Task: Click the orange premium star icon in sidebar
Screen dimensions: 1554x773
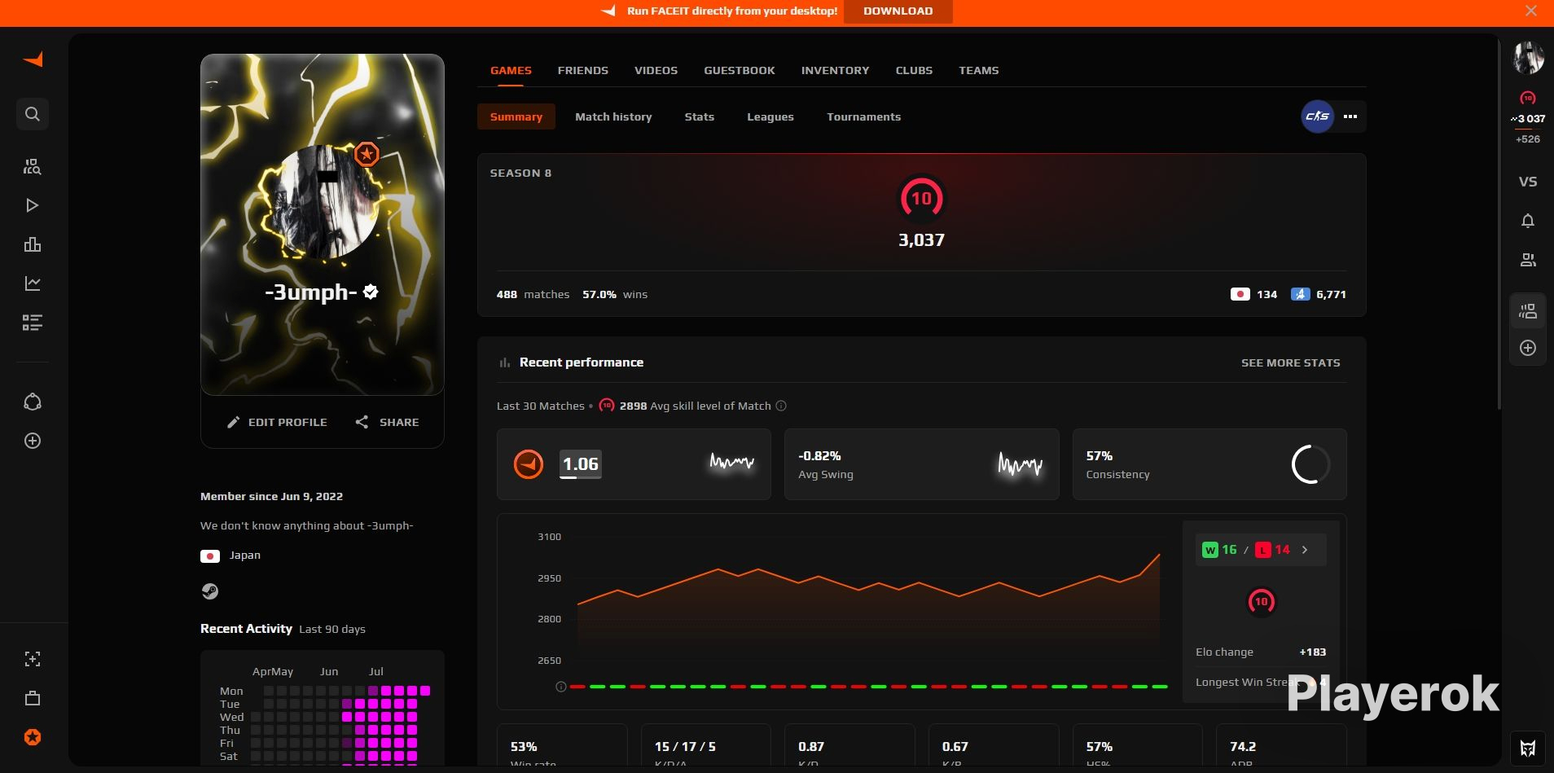Action: coord(33,737)
